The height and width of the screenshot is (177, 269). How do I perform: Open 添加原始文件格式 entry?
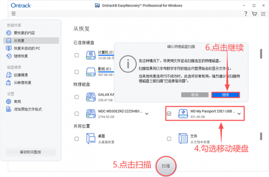(x=31, y=109)
